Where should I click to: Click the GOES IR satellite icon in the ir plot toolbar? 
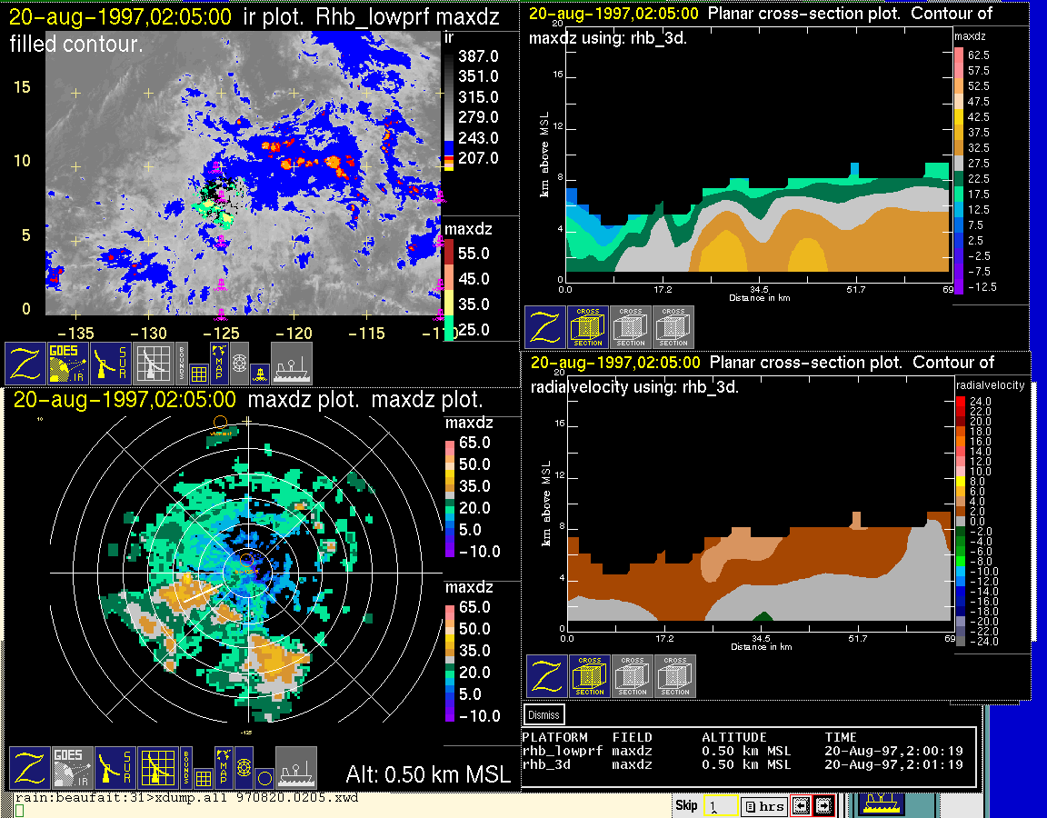pos(69,363)
